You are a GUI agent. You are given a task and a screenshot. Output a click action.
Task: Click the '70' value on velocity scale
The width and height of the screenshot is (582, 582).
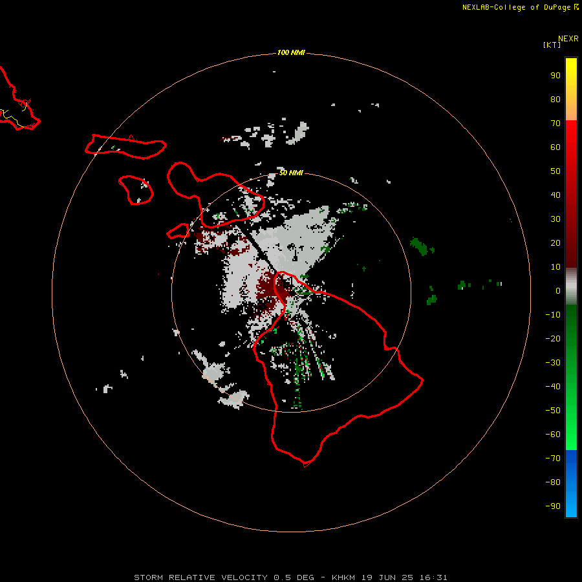pyautogui.click(x=555, y=124)
